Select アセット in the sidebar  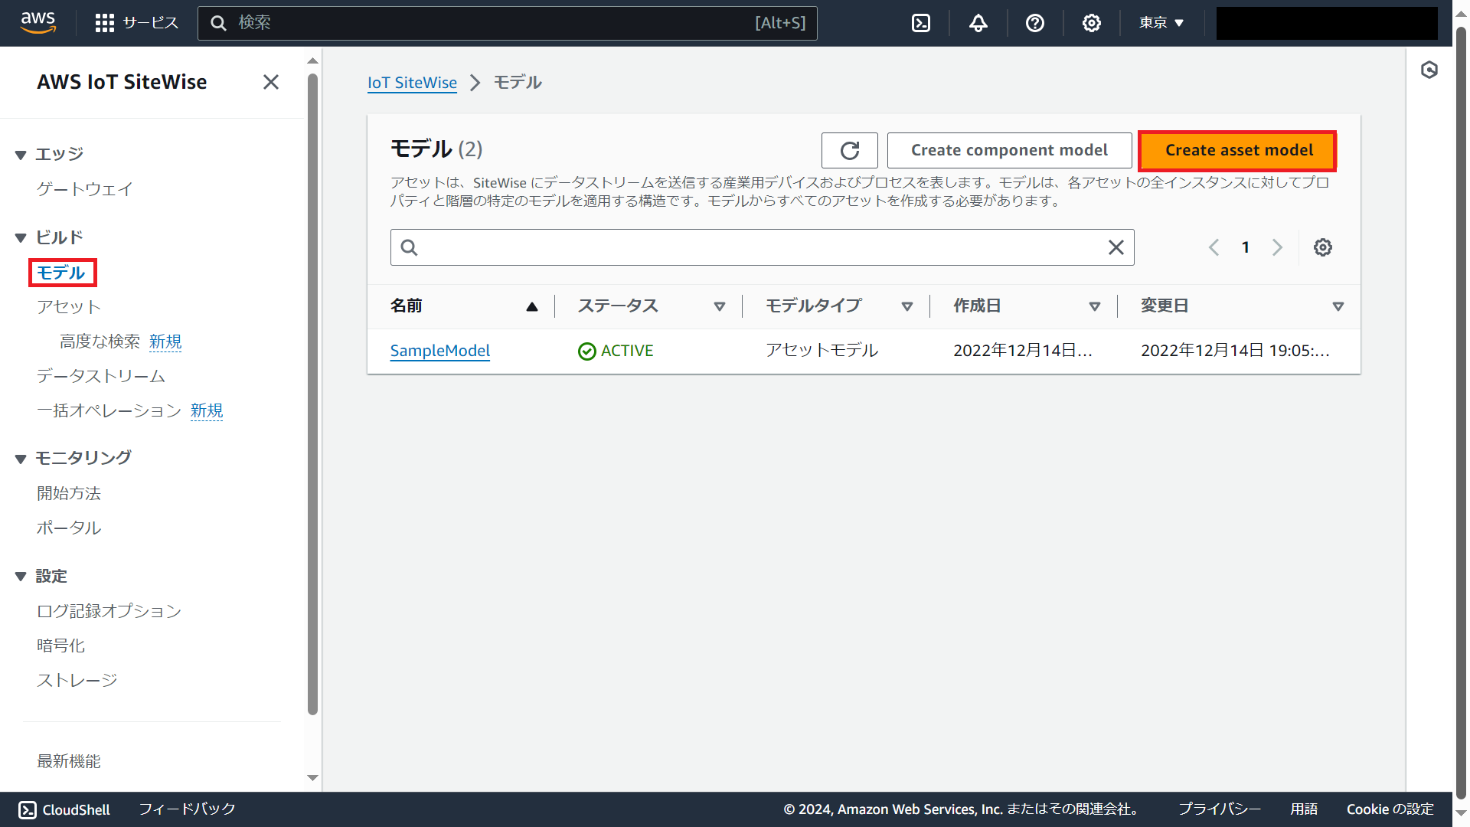point(69,307)
